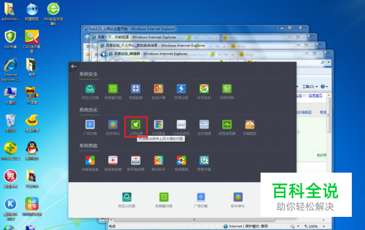This screenshot has height=230, width=365.
Task: Click 宏病毒扫描 in the bottom shortcut bar
Action: pos(164,200)
